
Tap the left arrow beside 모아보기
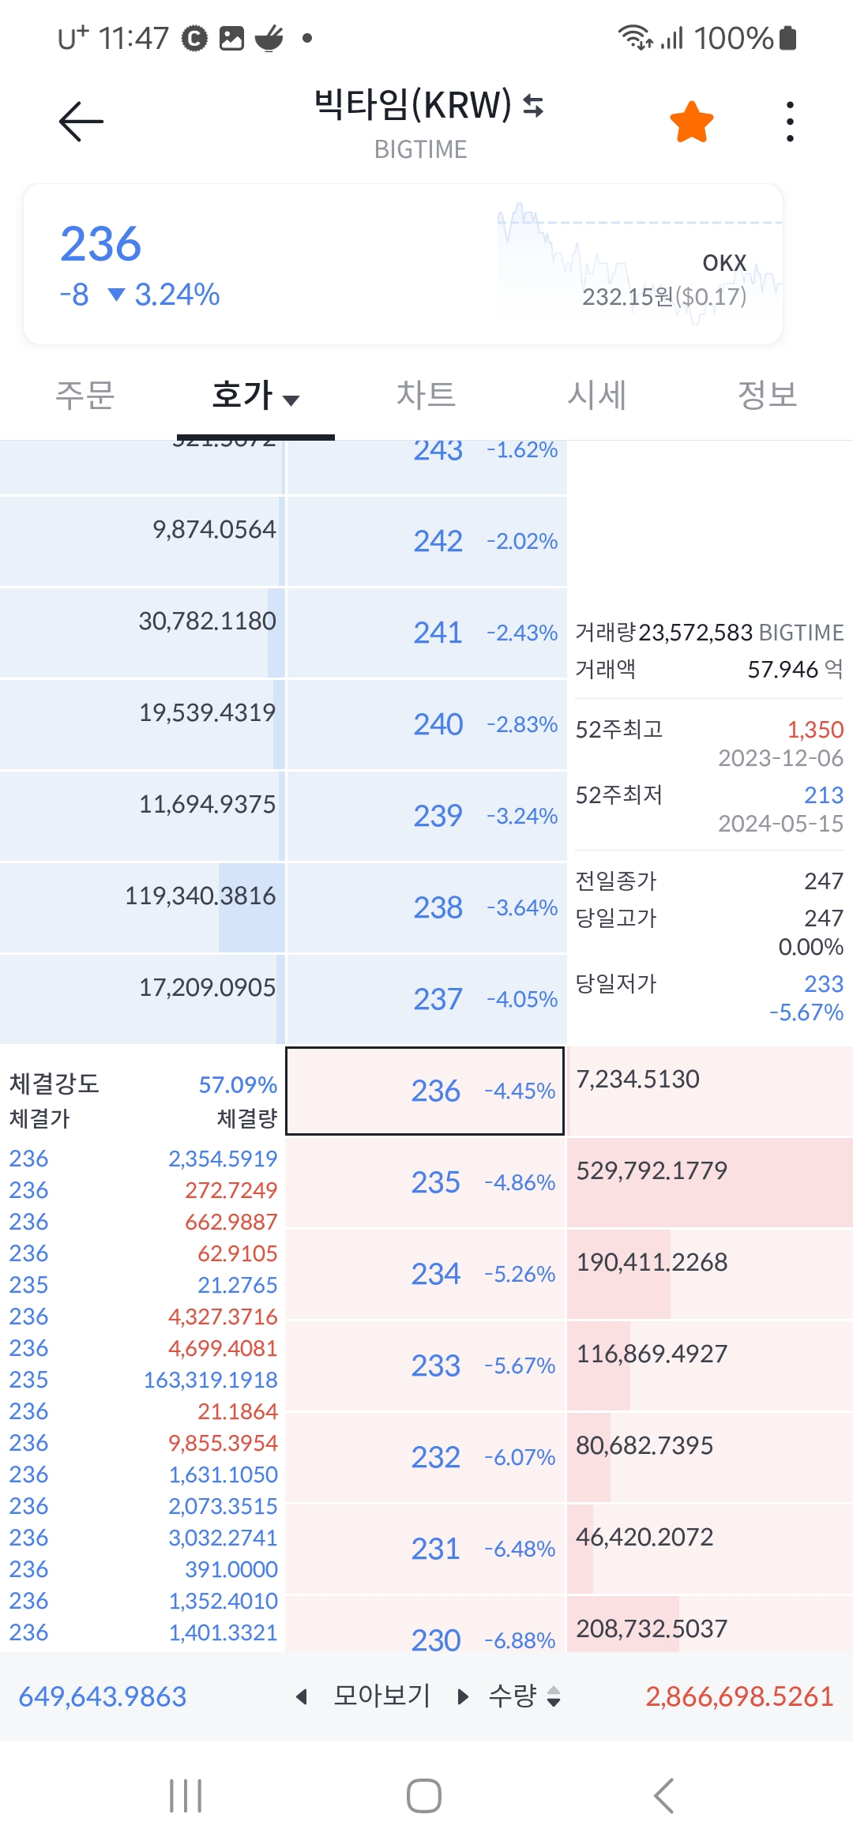(x=302, y=1696)
